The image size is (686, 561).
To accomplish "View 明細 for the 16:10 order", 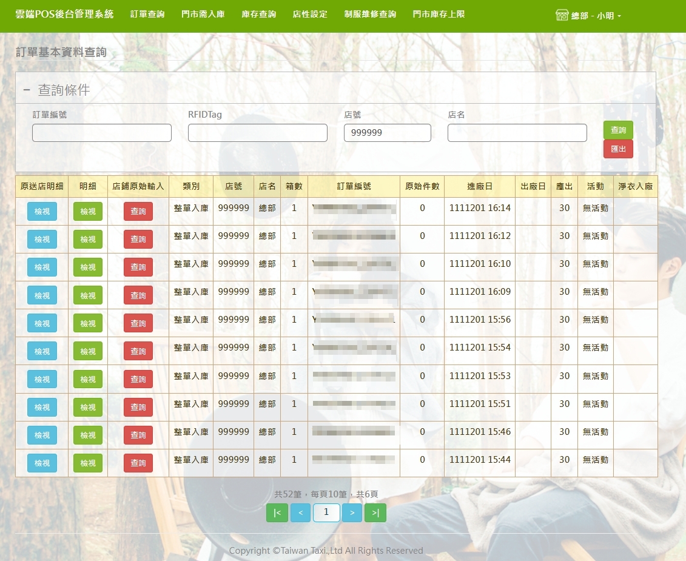I will click(88, 267).
